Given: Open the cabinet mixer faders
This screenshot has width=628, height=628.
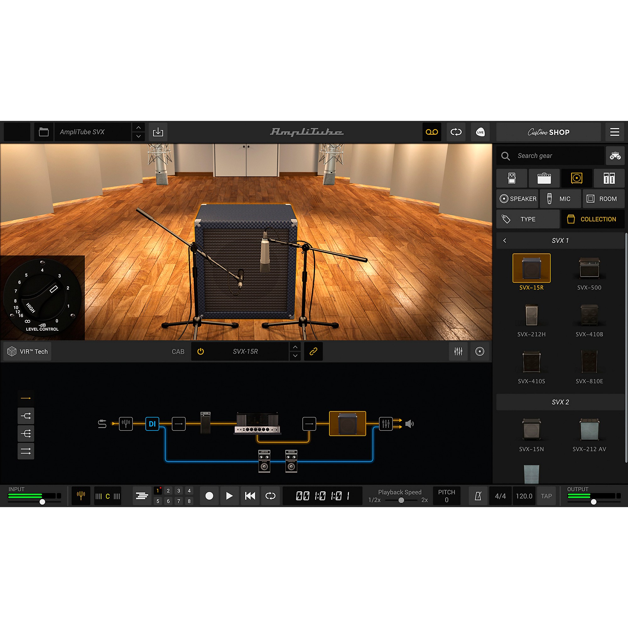Looking at the screenshot, I should [458, 351].
